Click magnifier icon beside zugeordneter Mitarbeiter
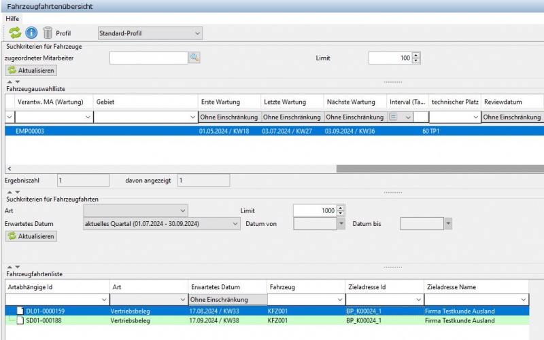This screenshot has width=544, height=340. pos(194,58)
